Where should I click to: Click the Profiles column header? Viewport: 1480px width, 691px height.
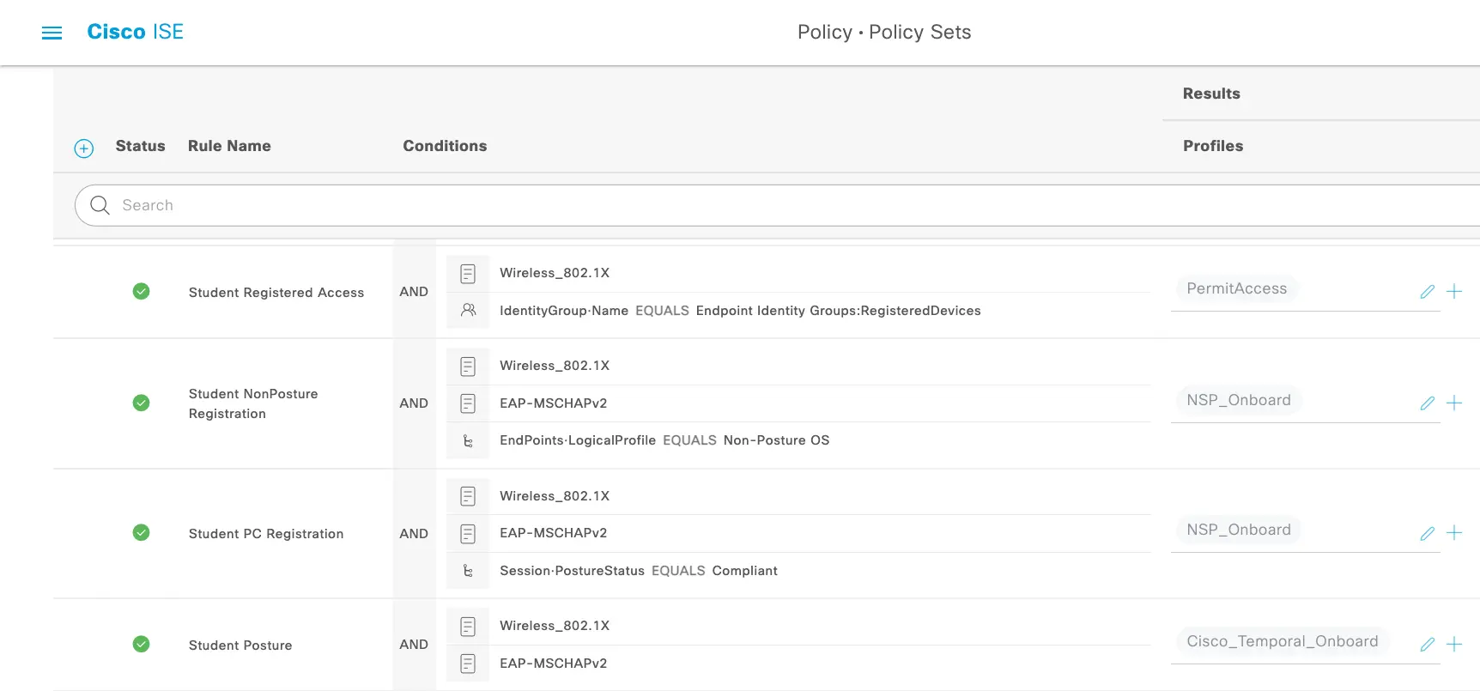pos(1213,146)
